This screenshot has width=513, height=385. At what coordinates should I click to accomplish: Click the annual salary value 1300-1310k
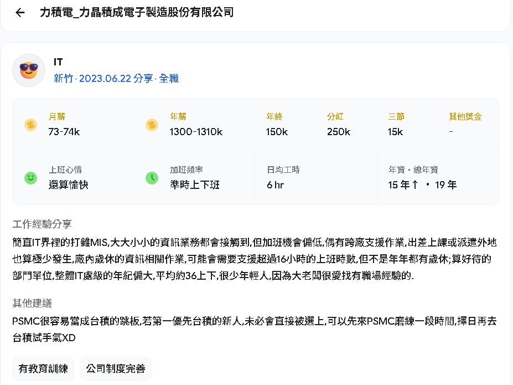pos(196,132)
